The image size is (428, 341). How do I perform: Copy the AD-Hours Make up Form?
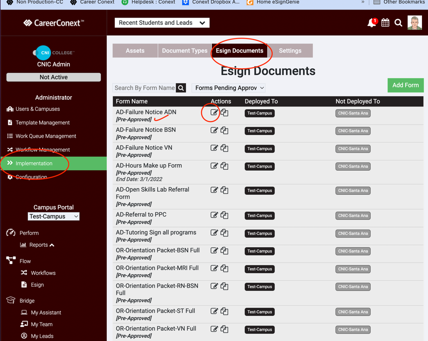[x=224, y=166]
